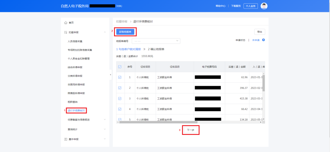Image resolution: width=330 pixels, height=152 pixels.
Task: Click the 扣缴申报 sidebar section icon
Action: click(x=66, y=32)
